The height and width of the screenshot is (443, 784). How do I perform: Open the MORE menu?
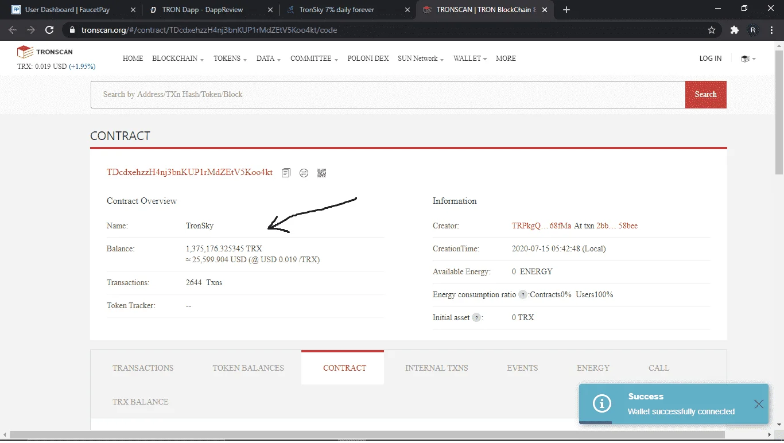coord(506,59)
